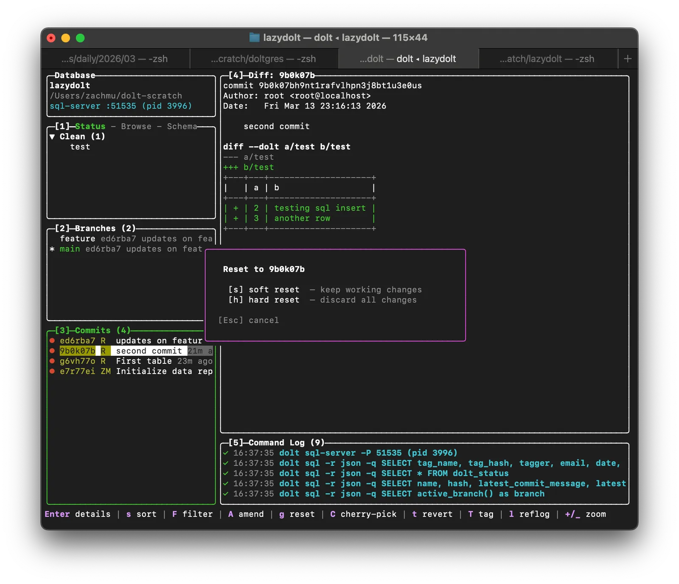Click the green zoom window button
This screenshot has height=584, width=679.
pyautogui.click(x=80, y=38)
